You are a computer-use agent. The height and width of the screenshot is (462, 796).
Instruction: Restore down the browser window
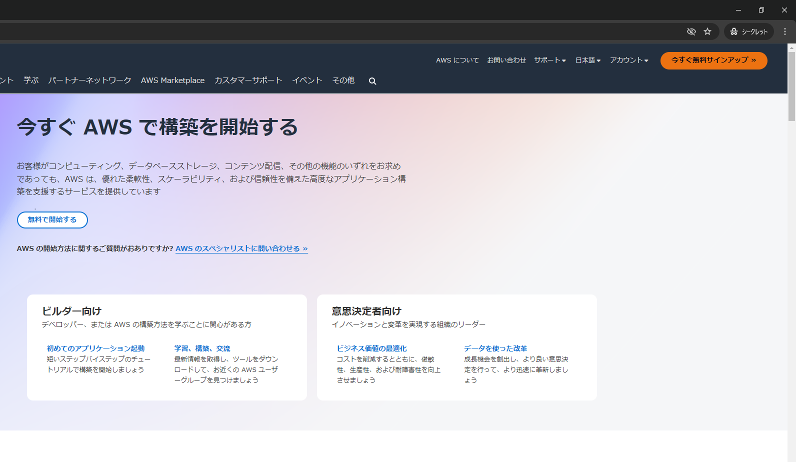tap(761, 10)
